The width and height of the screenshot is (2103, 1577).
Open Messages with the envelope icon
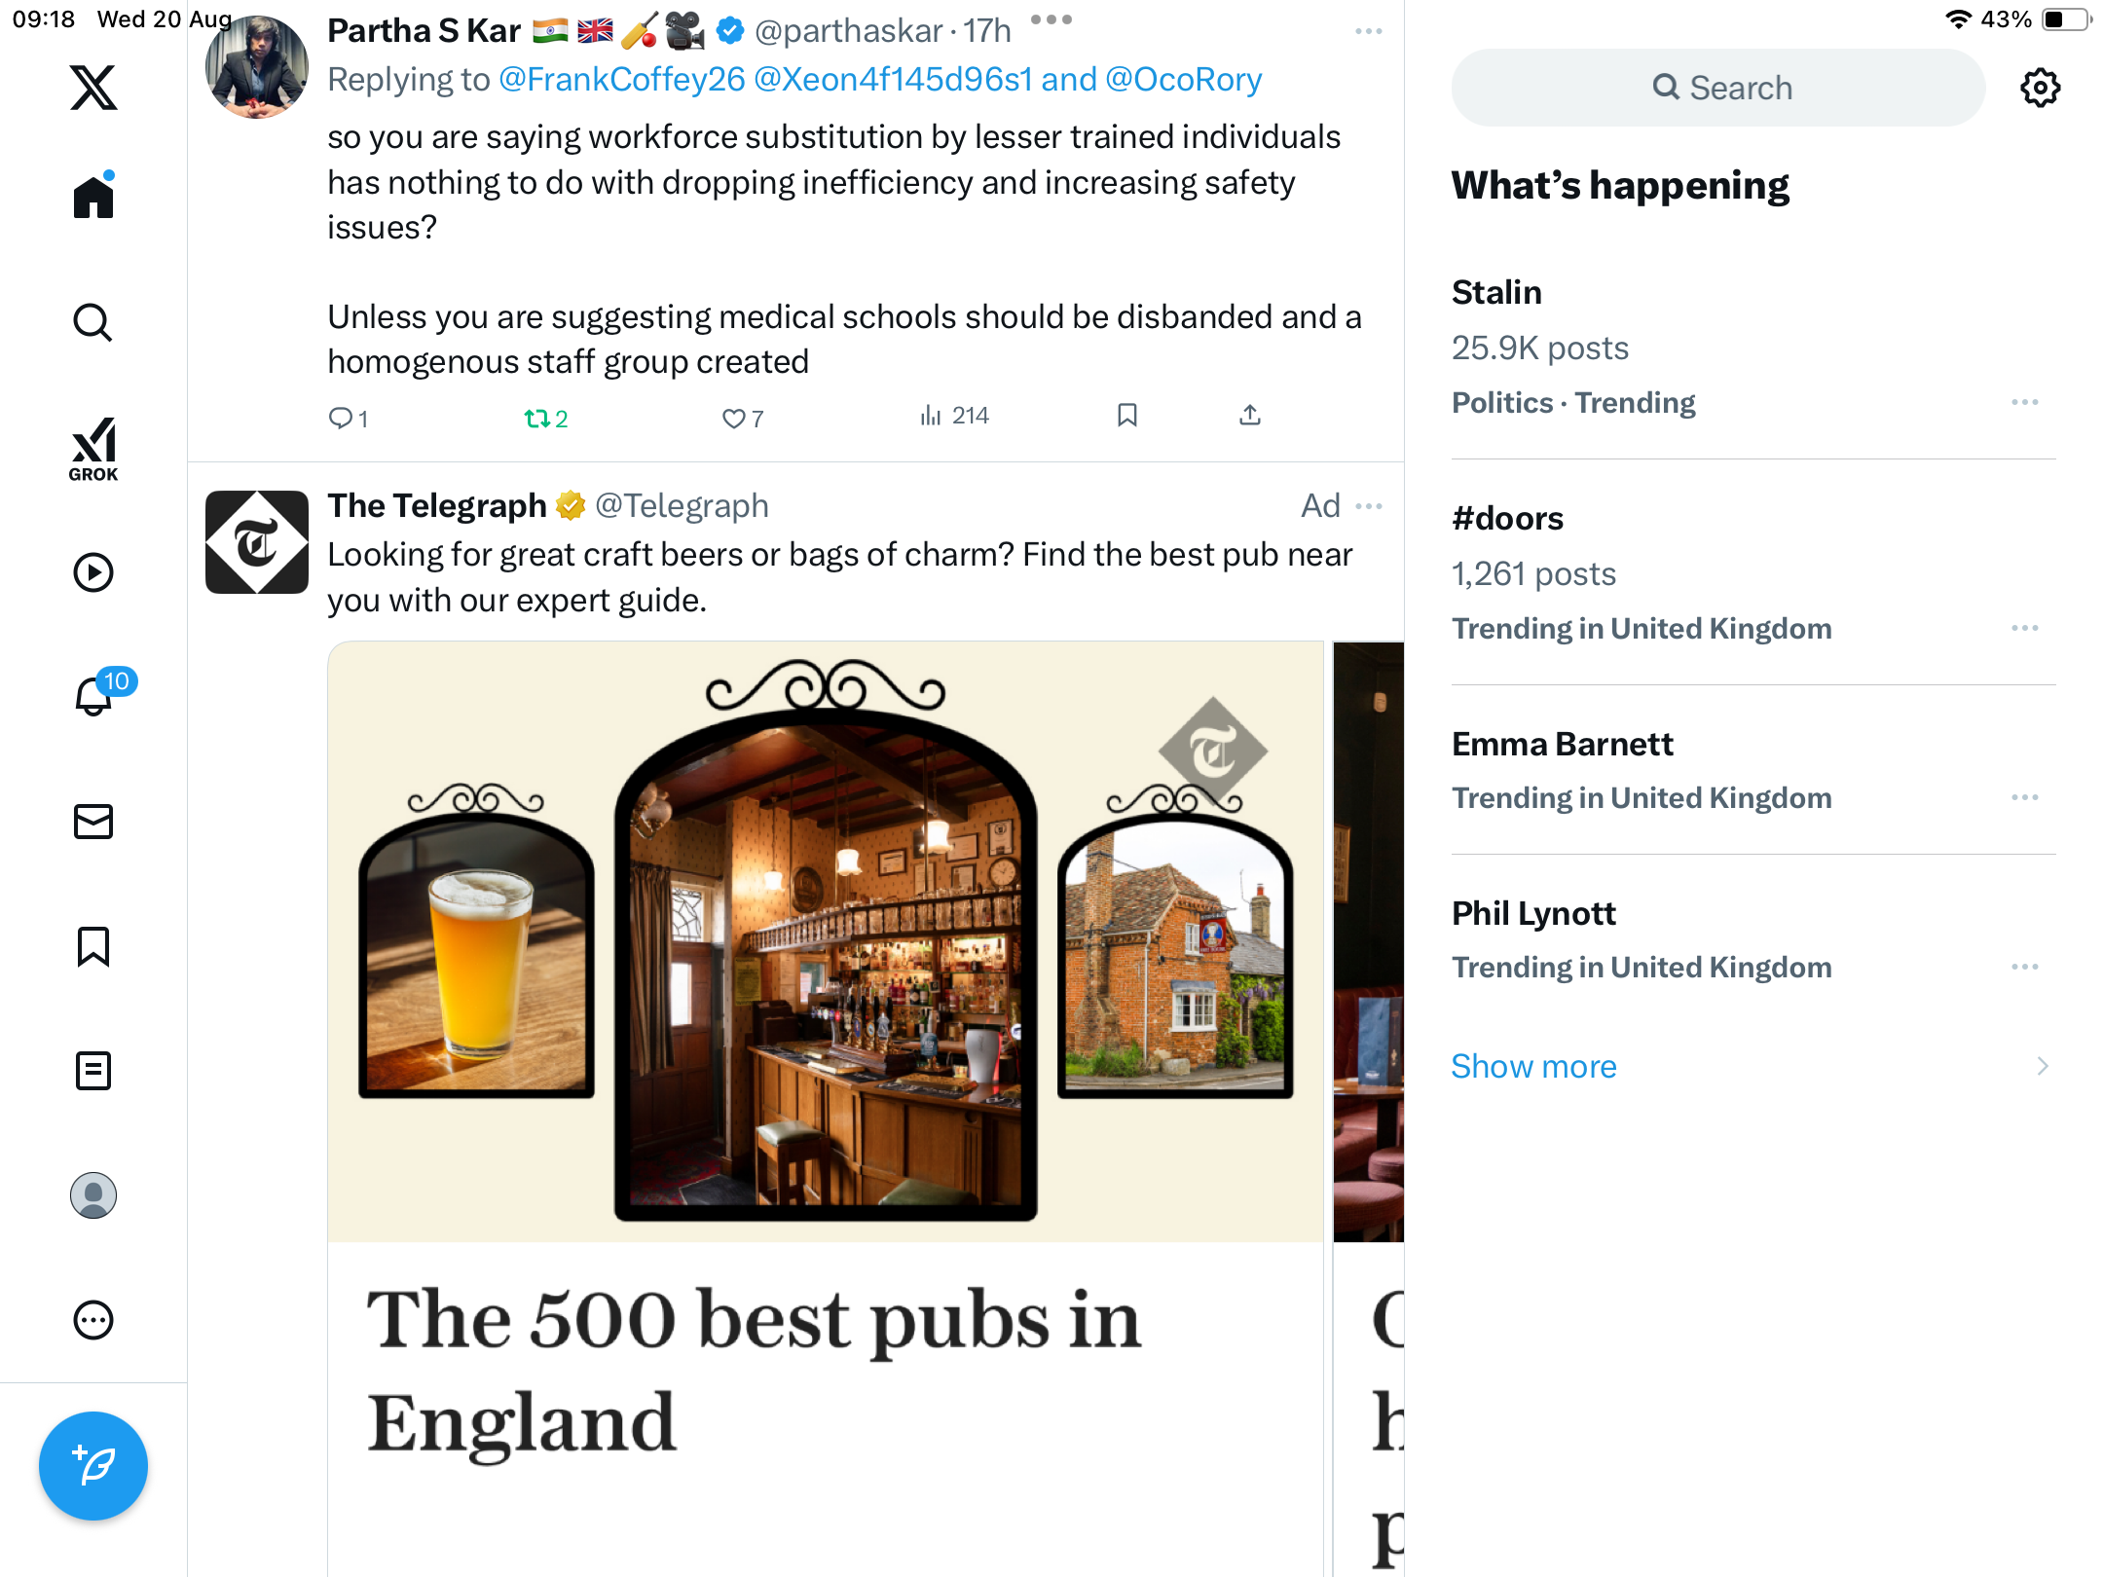(93, 822)
